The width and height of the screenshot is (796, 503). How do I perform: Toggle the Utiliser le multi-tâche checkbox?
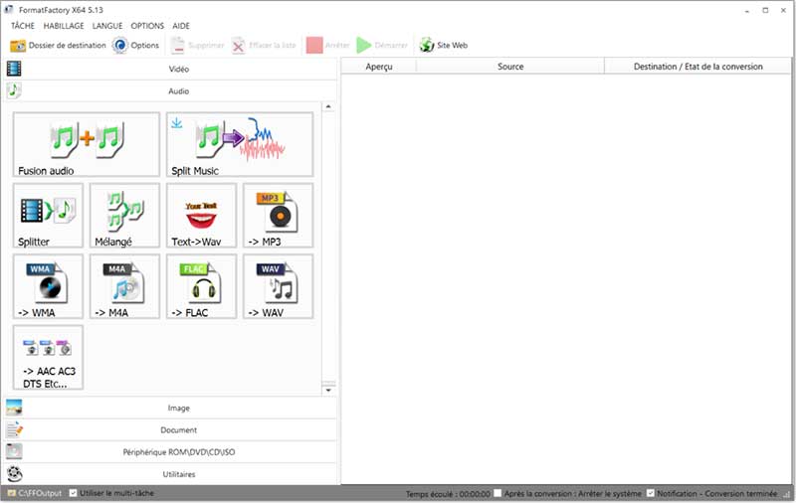[x=74, y=493]
